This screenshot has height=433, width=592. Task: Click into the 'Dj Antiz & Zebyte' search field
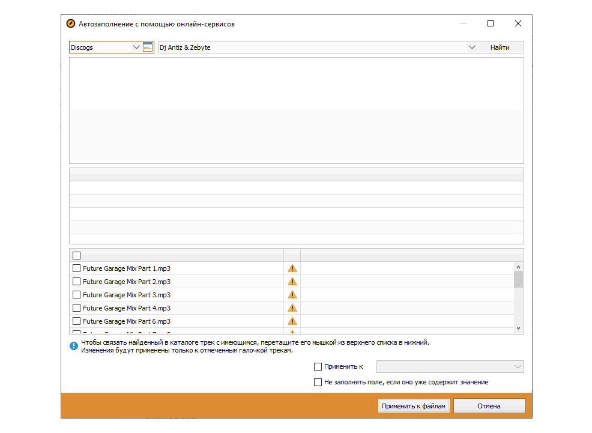(311, 47)
